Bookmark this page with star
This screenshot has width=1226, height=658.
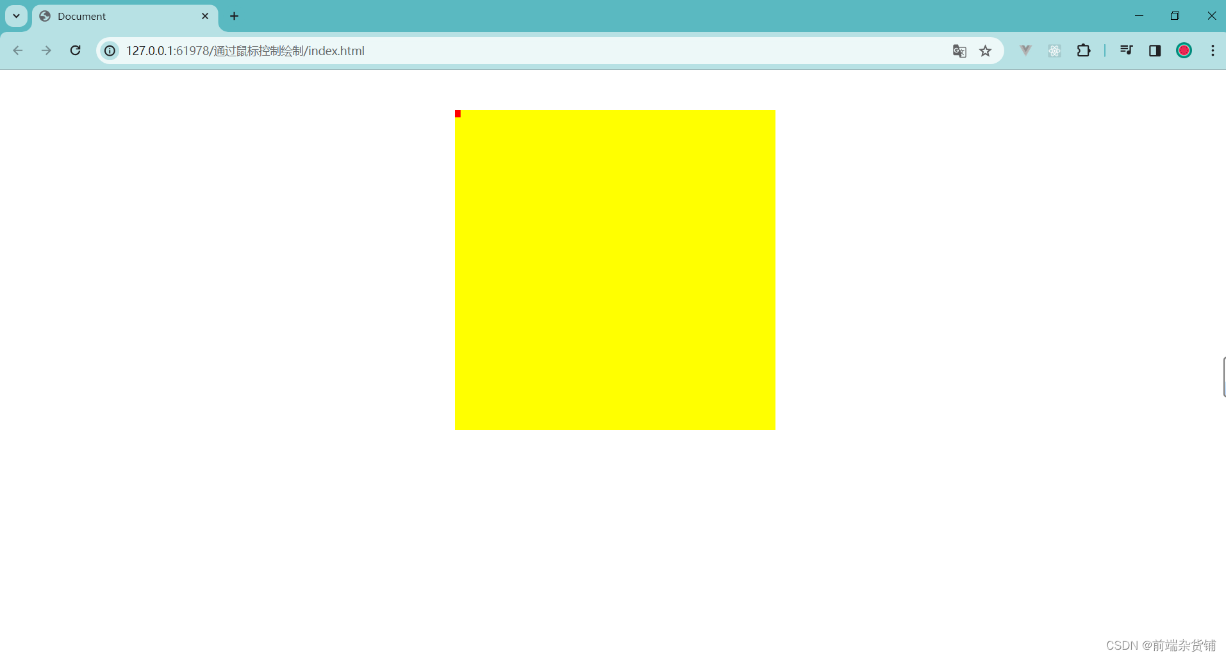pyautogui.click(x=986, y=51)
